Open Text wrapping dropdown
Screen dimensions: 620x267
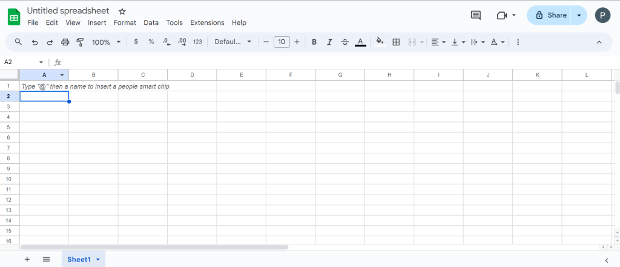click(x=478, y=42)
